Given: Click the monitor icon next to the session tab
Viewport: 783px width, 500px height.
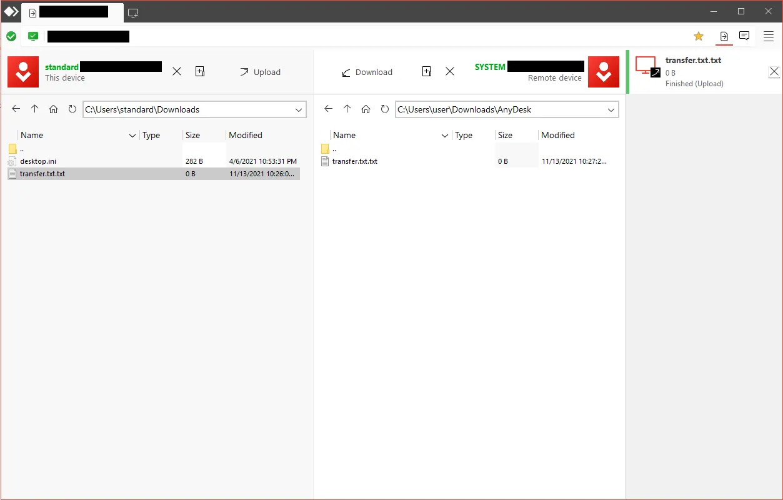Looking at the screenshot, I should coord(132,11).
